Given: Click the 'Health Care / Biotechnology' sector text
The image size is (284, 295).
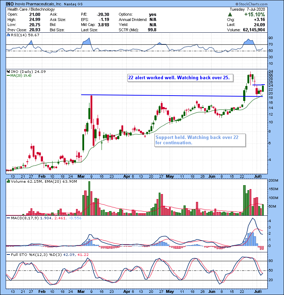Looking at the screenshot, I should coord(31,9).
